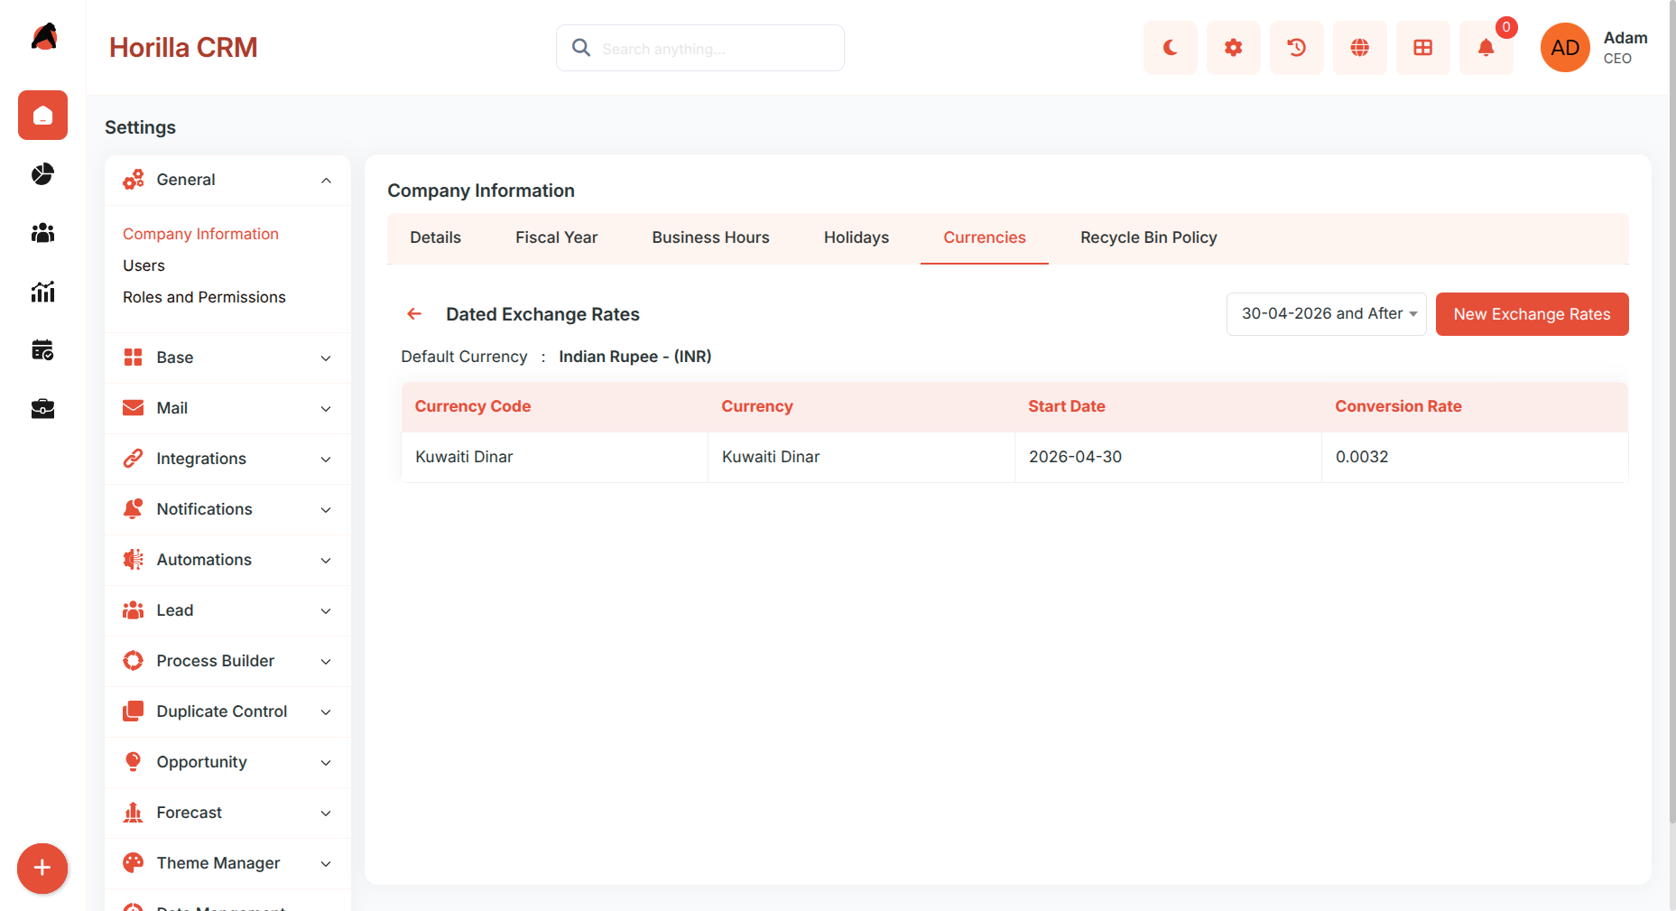This screenshot has height=911, width=1676.
Task: Expand the Notifications section chevron
Action: (326, 510)
